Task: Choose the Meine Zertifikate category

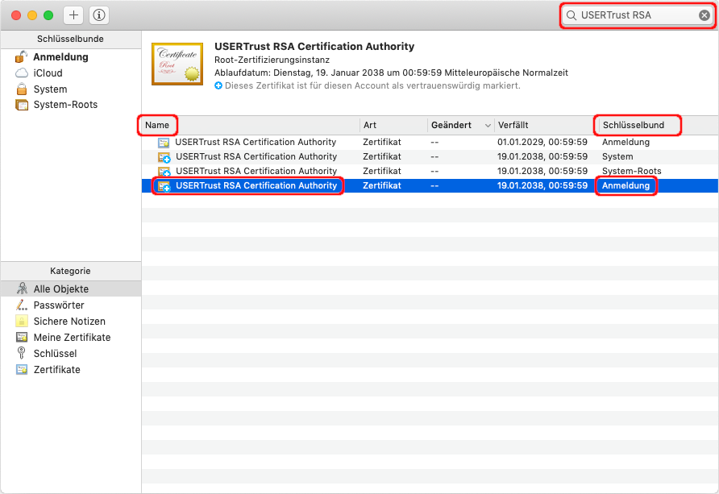Action: [71, 338]
